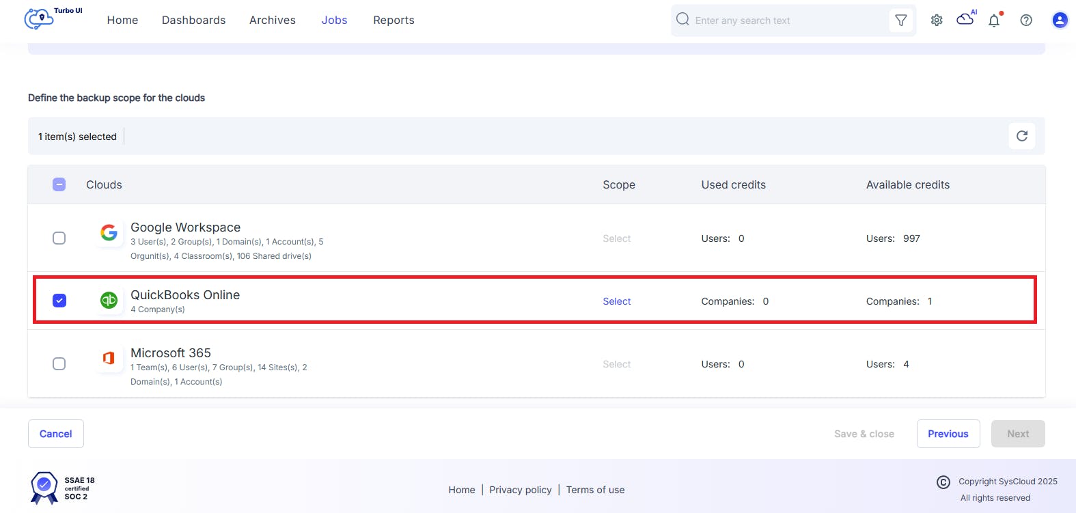1076x513 pixels.
Task: Open the settings gear icon
Action: point(937,20)
